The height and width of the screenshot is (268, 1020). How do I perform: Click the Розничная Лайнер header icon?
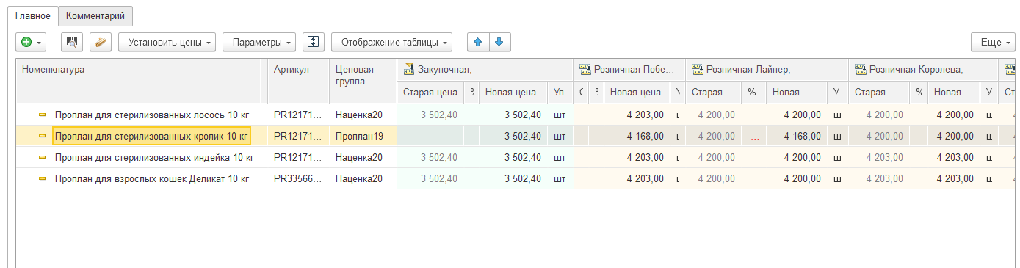click(698, 70)
